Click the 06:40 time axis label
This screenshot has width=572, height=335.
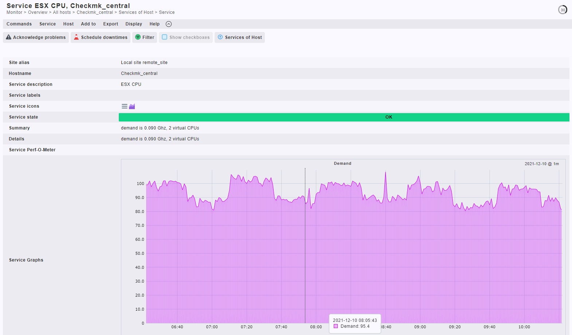coord(177,327)
